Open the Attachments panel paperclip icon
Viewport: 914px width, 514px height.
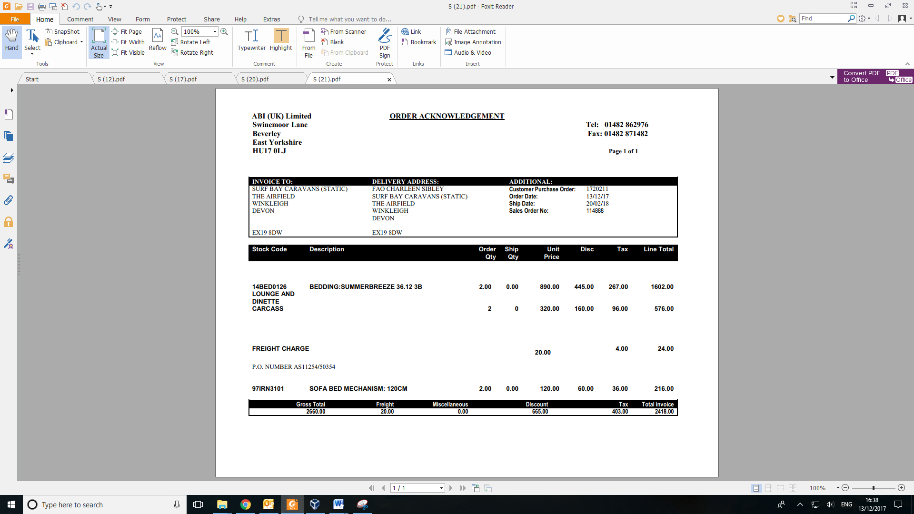click(x=9, y=200)
